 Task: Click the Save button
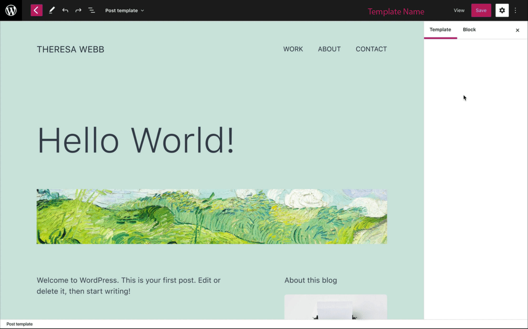pyautogui.click(x=481, y=10)
